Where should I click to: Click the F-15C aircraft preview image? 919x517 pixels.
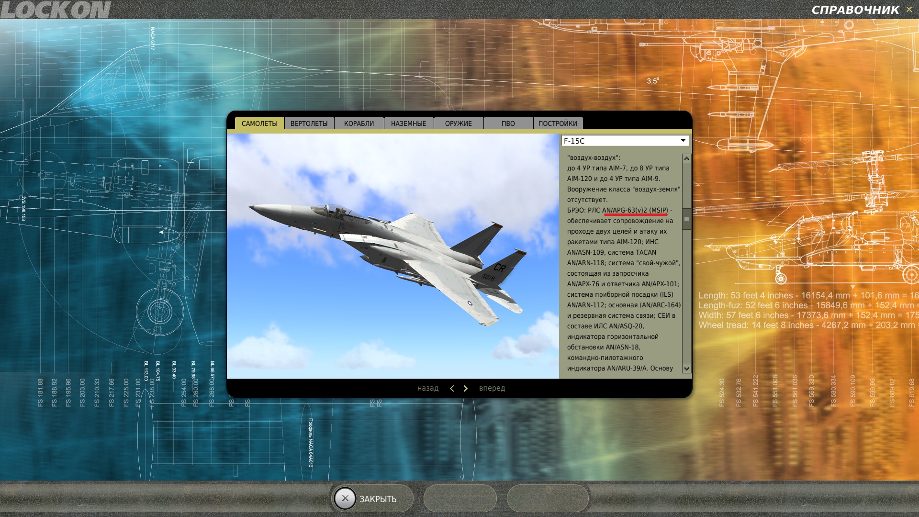[x=393, y=256]
